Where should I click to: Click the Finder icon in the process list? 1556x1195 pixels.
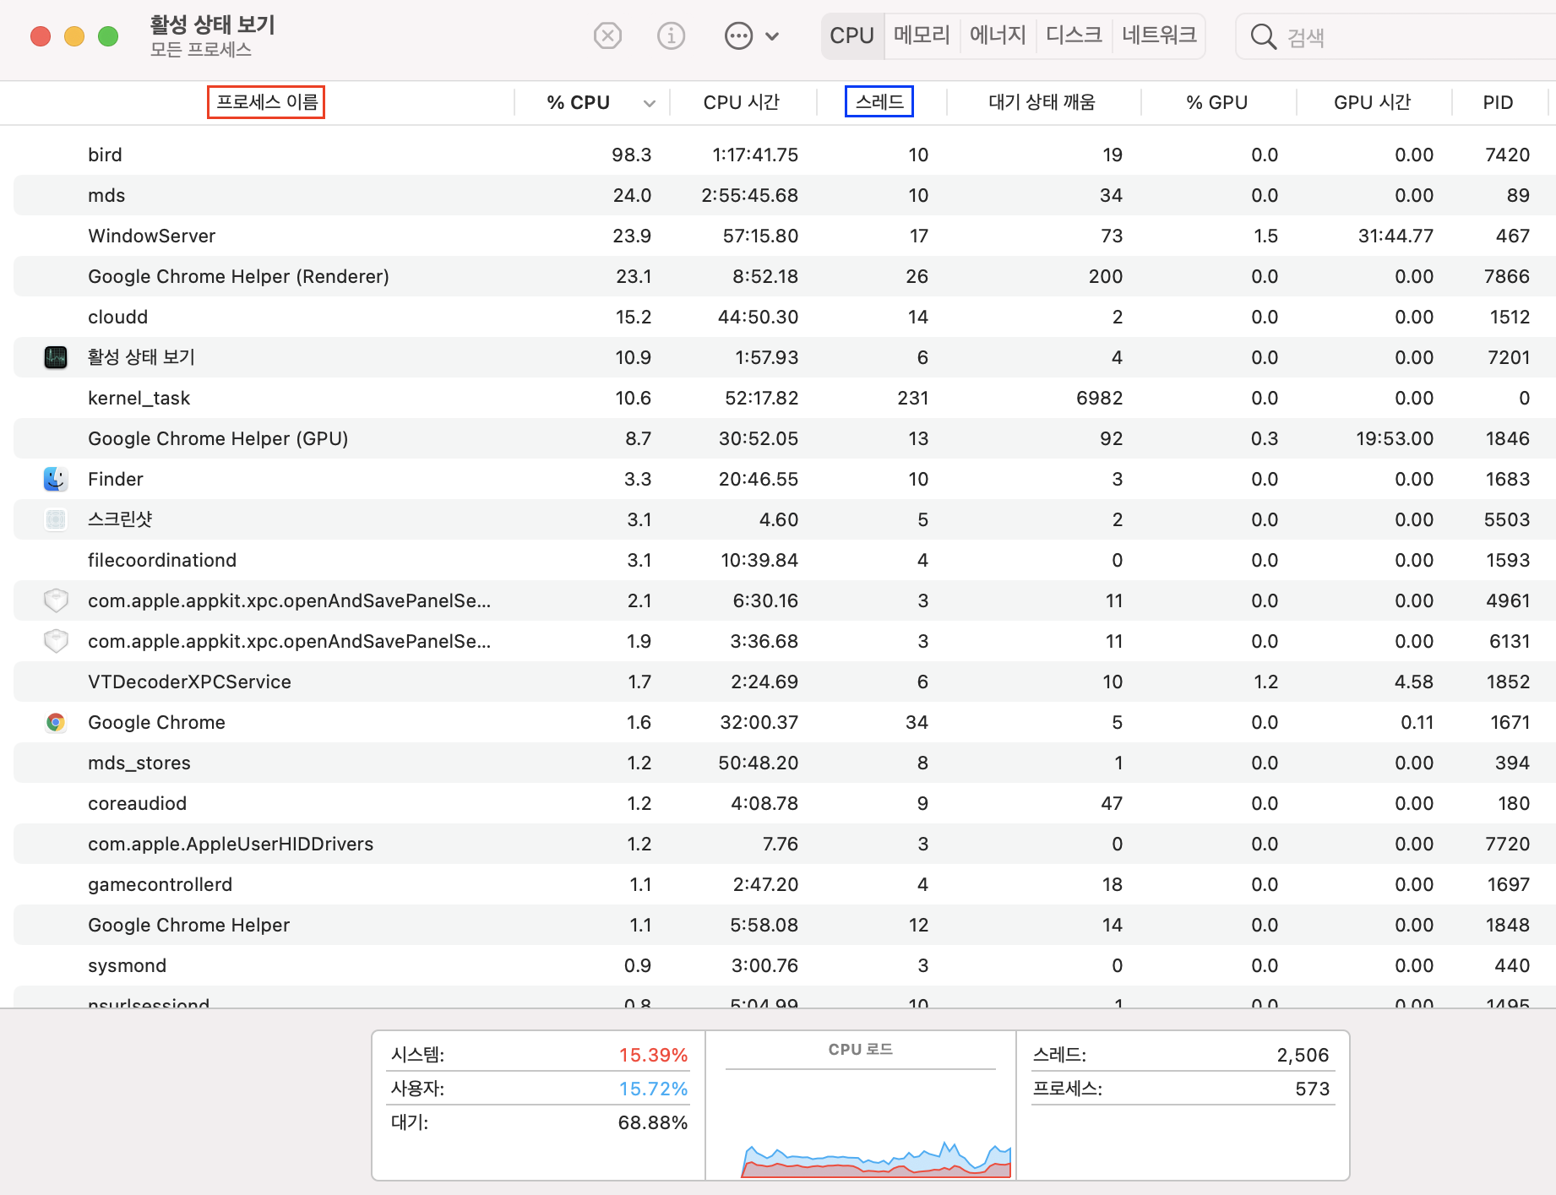(56, 479)
